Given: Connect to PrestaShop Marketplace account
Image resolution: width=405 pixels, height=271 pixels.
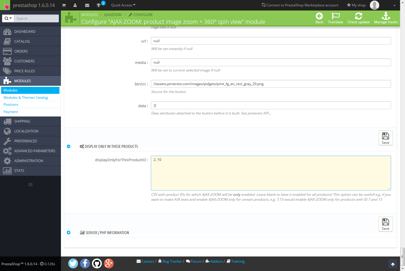Looking at the screenshot, I should [x=300, y=5].
